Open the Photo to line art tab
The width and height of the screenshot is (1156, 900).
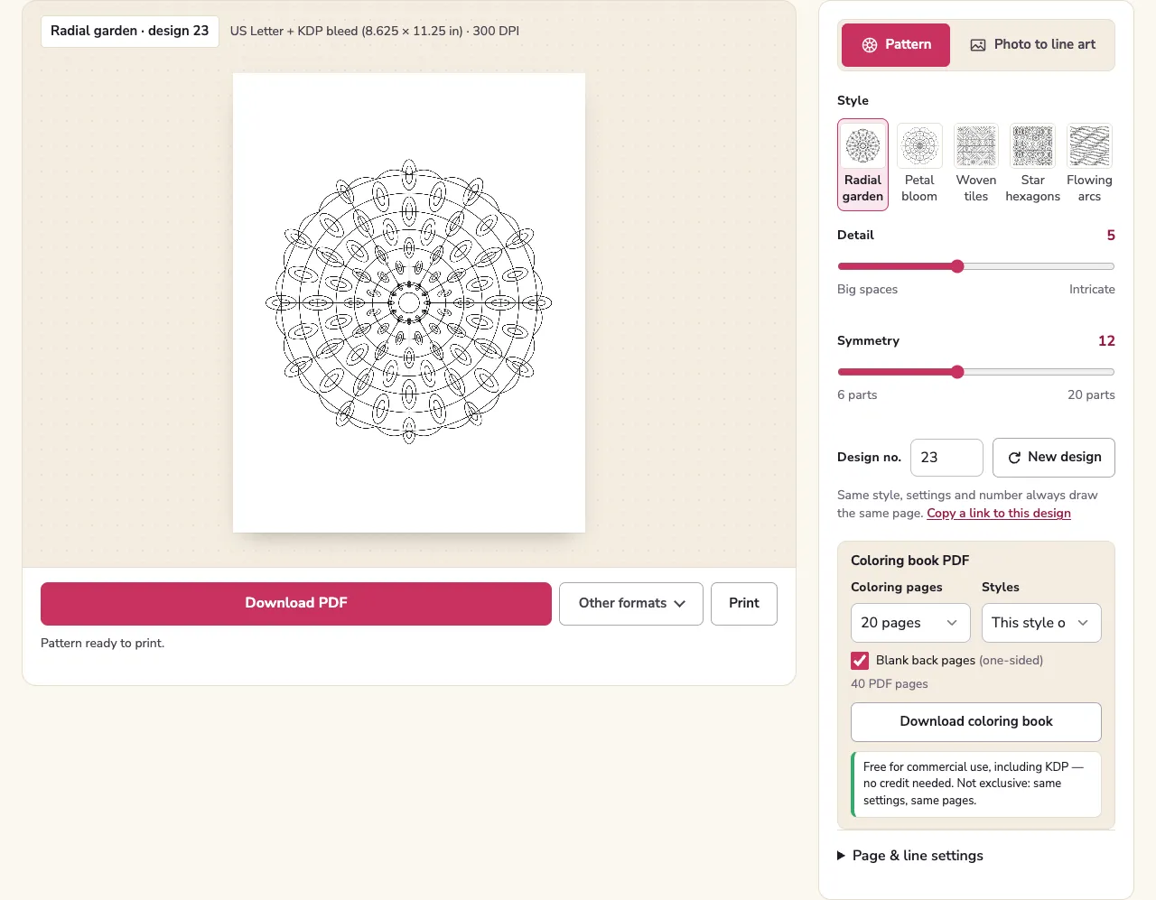[x=1032, y=45]
